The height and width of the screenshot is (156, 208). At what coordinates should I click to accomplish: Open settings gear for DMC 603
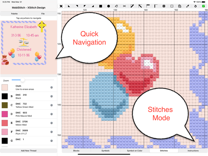pyautogui.click(x=52, y=114)
